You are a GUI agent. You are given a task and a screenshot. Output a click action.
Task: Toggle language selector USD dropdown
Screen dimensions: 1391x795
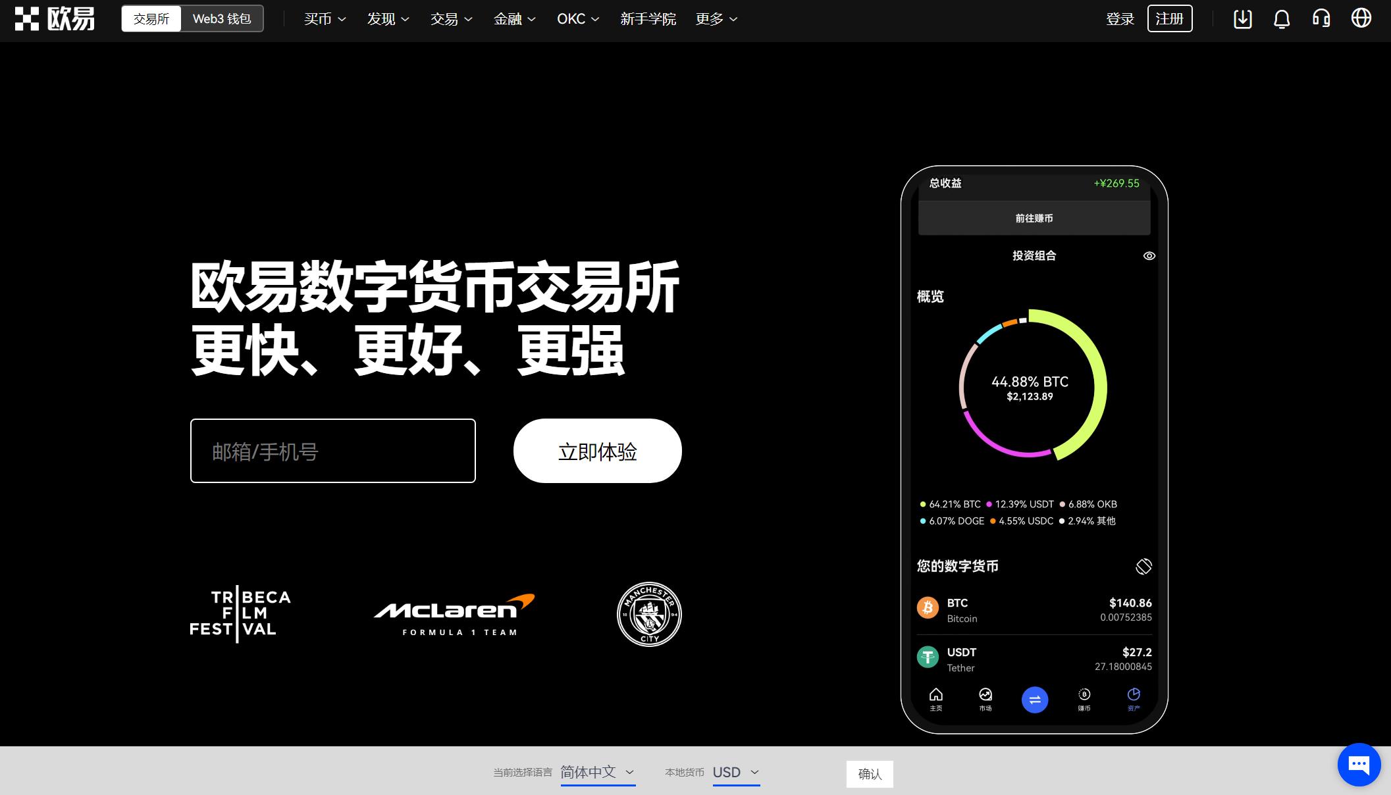click(x=735, y=773)
